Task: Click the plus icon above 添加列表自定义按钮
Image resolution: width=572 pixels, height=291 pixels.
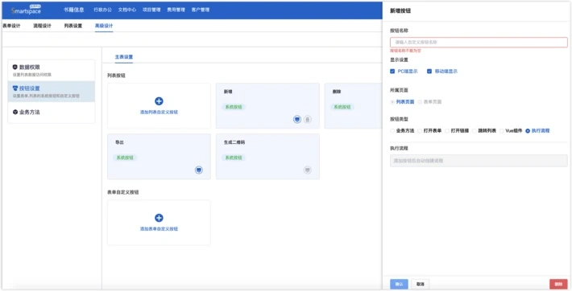Action: point(159,101)
